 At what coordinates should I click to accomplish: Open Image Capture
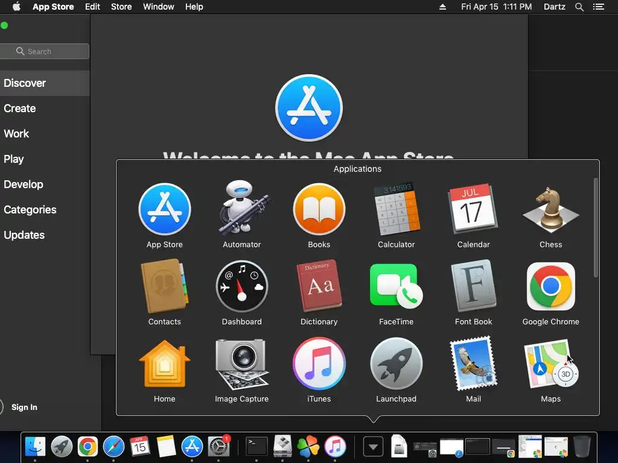tap(242, 364)
